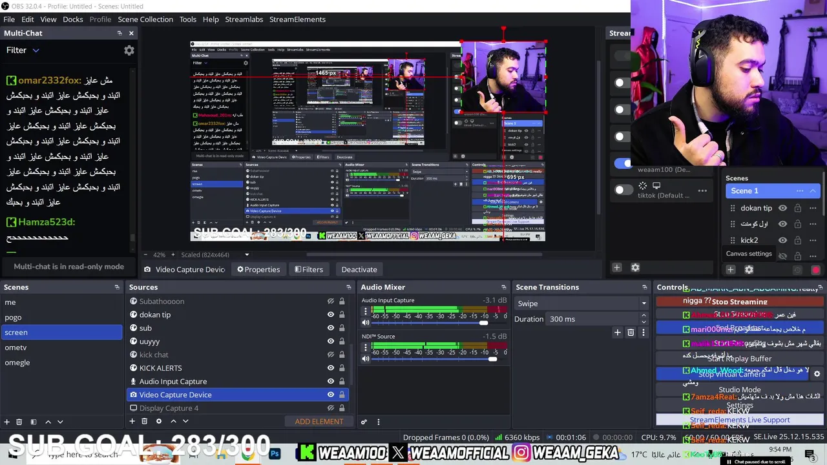Image resolution: width=827 pixels, height=465 pixels.
Task: Open the File menu
Action: coord(9,19)
